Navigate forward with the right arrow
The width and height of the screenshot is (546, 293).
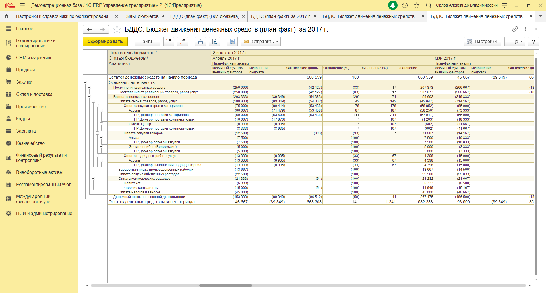(102, 29)
